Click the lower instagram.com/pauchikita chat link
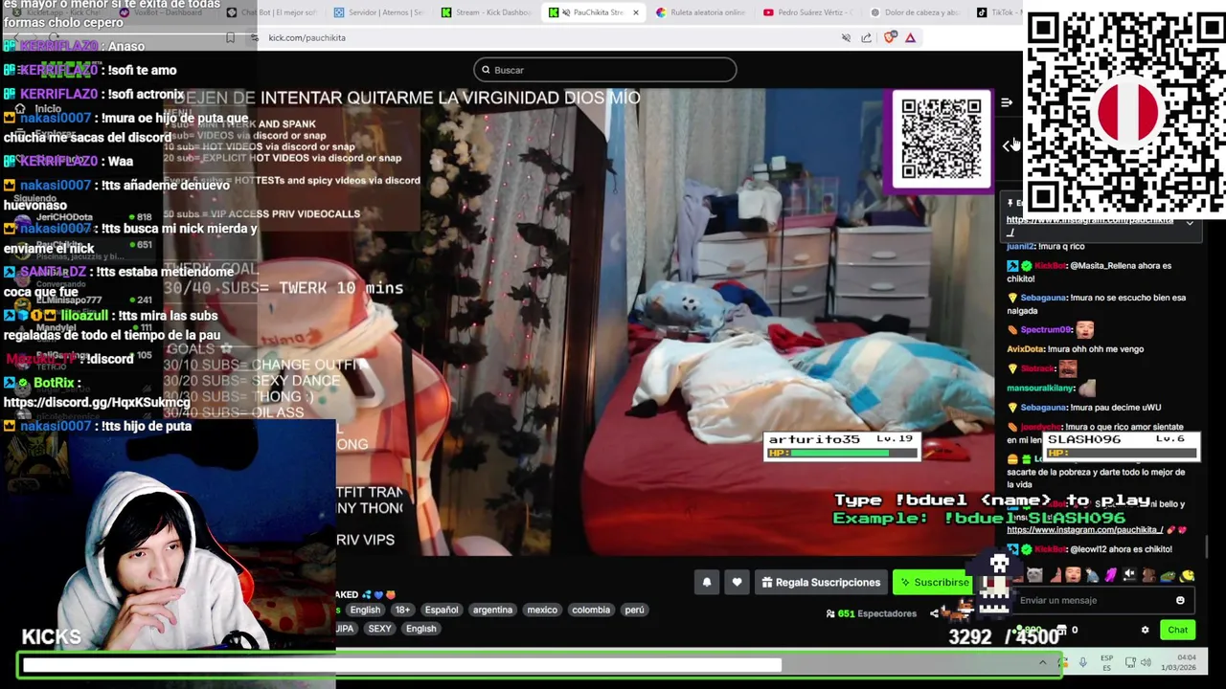1226x689 pixels. pyautogui.click(x=1084, y=530)
